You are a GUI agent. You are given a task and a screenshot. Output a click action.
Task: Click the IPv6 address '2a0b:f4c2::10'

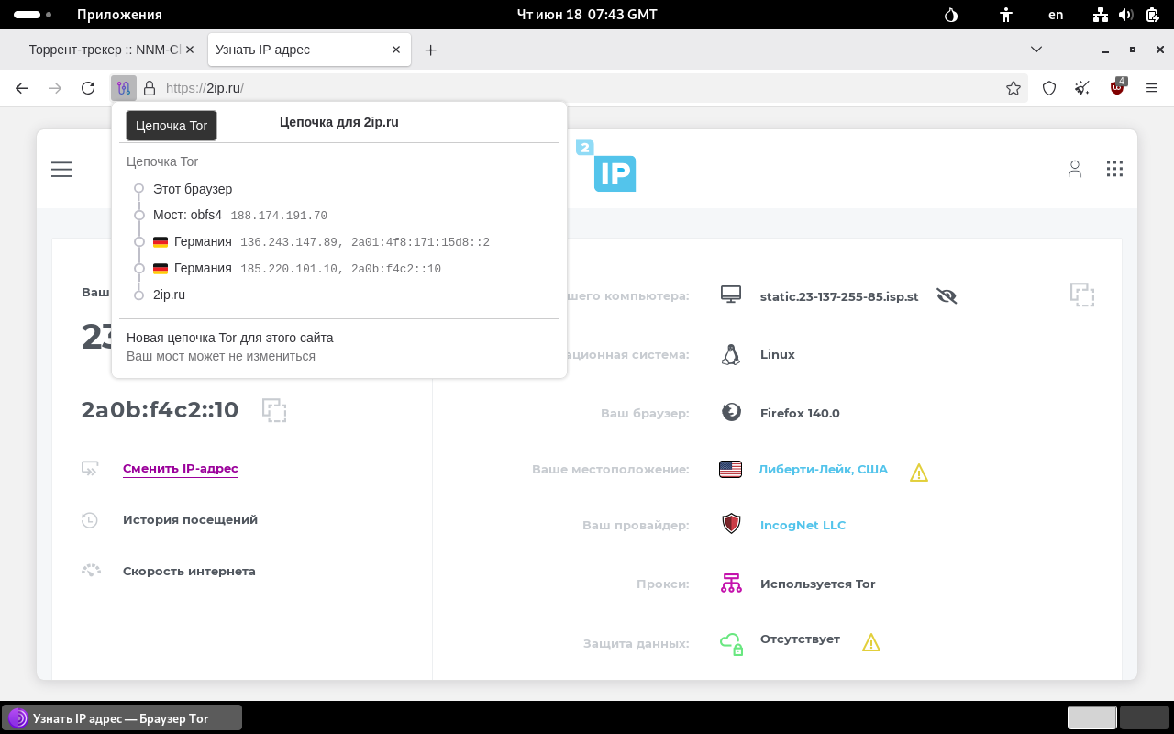click(161, 410)
